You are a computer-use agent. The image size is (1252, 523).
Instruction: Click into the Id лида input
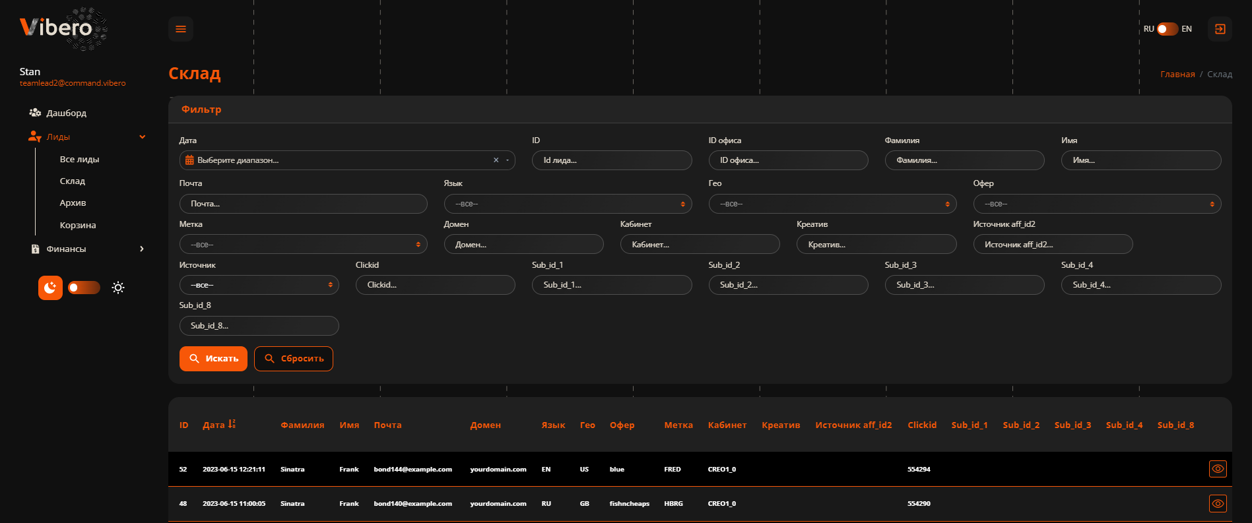click(x=612, y=160)
